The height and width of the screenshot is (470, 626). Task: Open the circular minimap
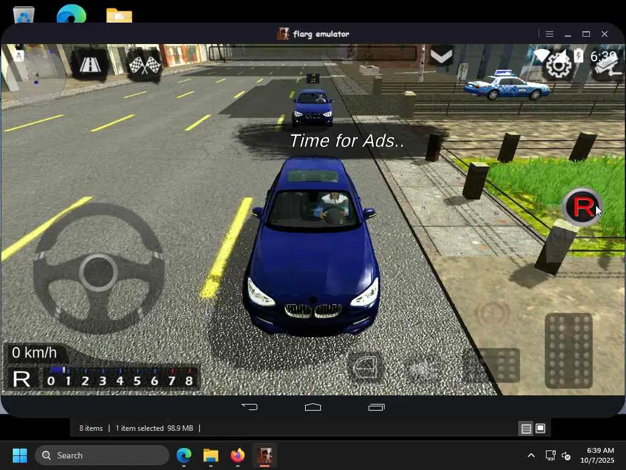tap(36, 75)
